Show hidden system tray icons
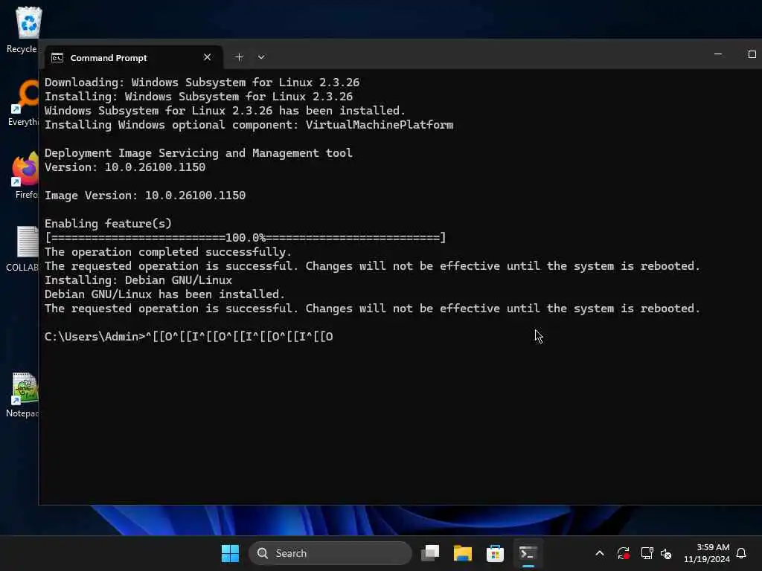 pos(600,553)
